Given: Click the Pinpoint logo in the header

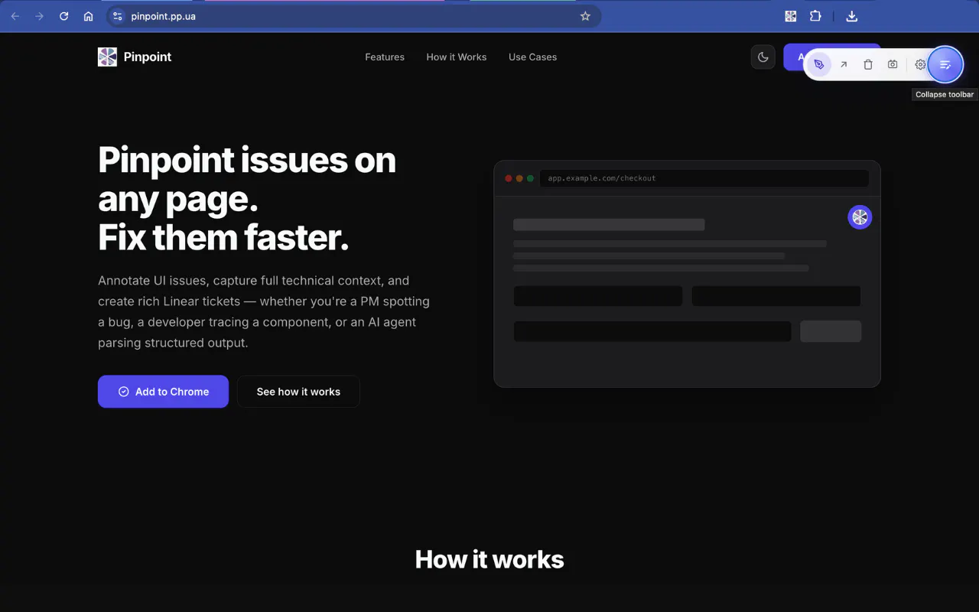Looking at the screenshot, I should click(107, 57).
